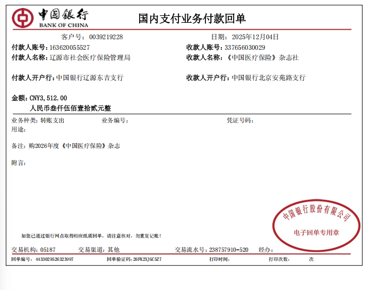The height and width of the screenshot is (290, 378).
Task: Click transaction institution code 05187
Action: (48, 249)
